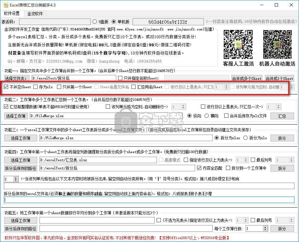The image size is (299, 242).
Task: Click the activation code input field
Action: pyautogui.click(x=54, y=22)
